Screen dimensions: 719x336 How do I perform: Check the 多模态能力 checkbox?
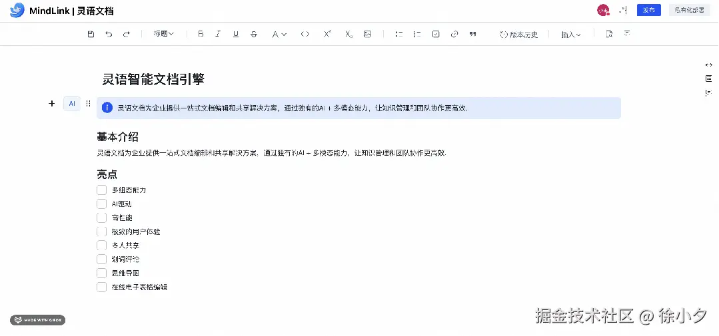pos(102,190)
